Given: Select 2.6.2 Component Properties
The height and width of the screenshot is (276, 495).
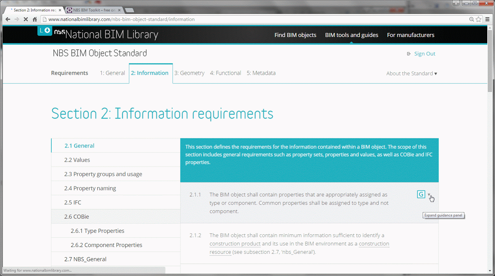Looking at the screenshot, I should click(x=116, y=245).
